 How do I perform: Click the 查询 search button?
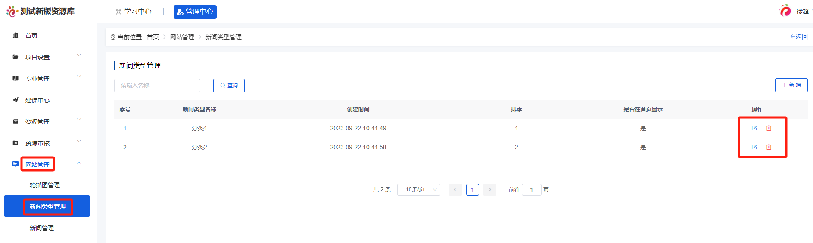(x=229, y=86)
